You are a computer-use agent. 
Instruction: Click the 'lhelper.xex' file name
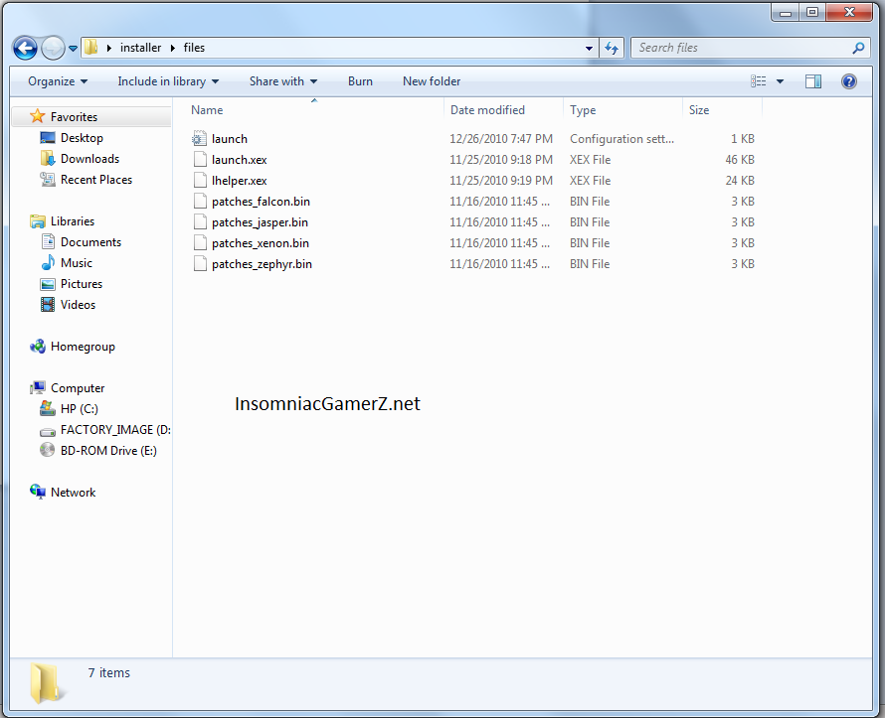240,181
